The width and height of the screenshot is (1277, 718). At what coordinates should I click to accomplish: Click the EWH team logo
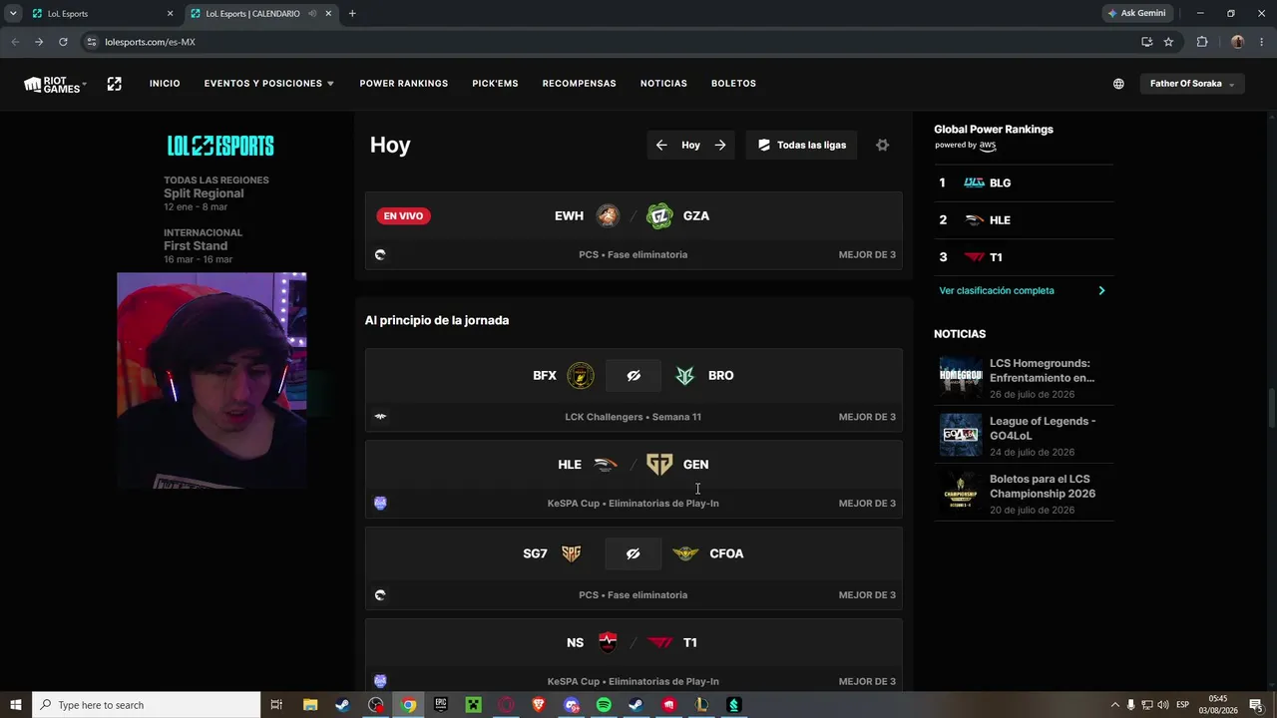[x=608, y=216]
